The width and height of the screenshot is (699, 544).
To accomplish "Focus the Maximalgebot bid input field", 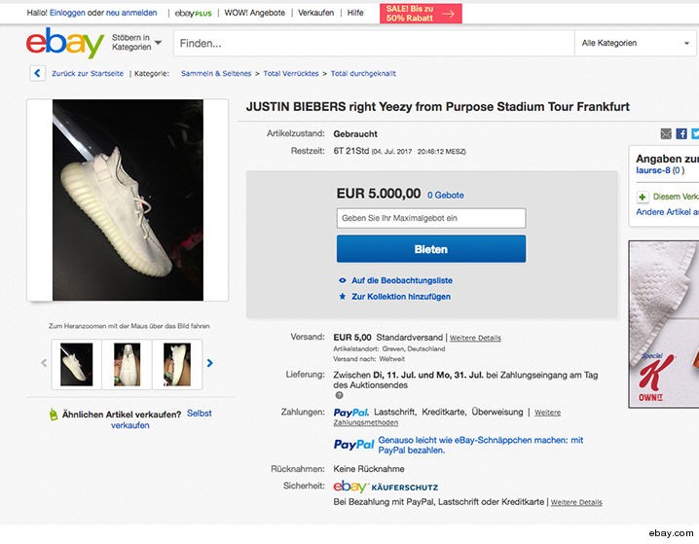I will tap(431, 218).
